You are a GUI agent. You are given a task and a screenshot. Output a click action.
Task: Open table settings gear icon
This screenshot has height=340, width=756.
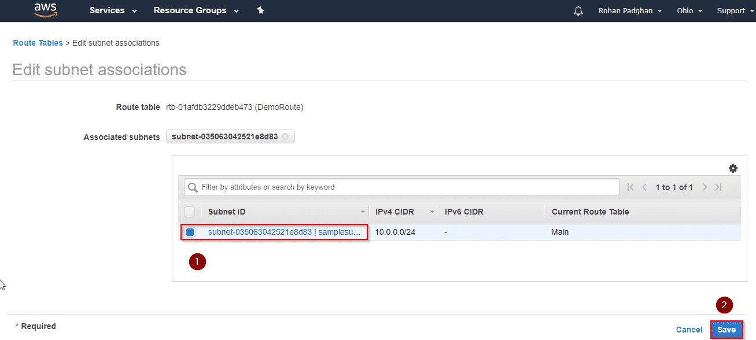[733, 168]
